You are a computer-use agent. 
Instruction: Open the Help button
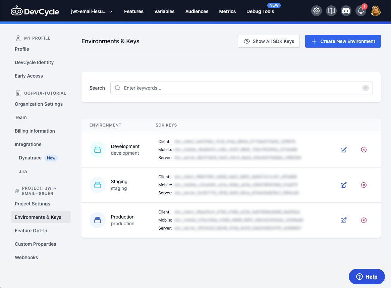point(367,277)
